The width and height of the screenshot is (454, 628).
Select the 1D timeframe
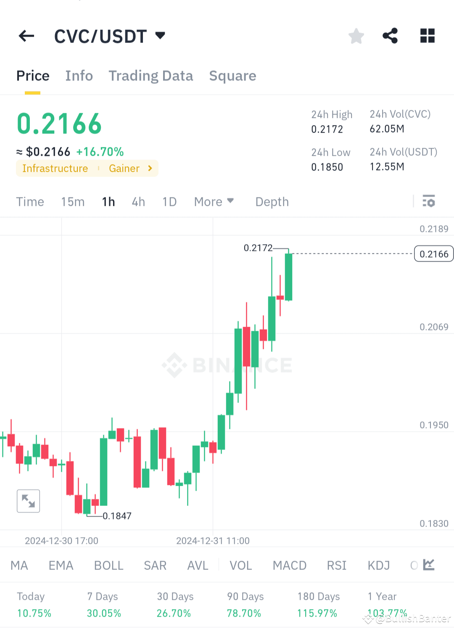coord(169,202)
